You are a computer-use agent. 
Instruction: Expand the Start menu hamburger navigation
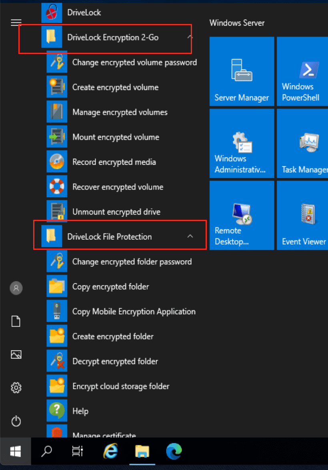point(16,22)
